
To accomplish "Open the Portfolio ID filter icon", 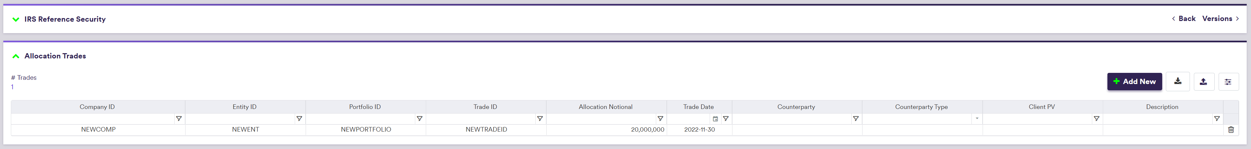I will (x=420, y=118).
